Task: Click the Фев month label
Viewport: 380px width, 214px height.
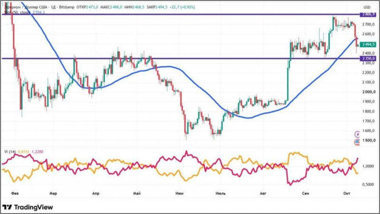Action: point(15,193)
